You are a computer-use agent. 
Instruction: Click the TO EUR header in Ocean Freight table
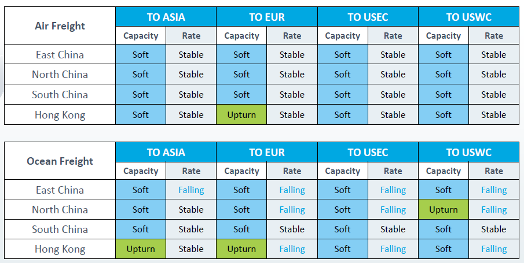(267, 152)
